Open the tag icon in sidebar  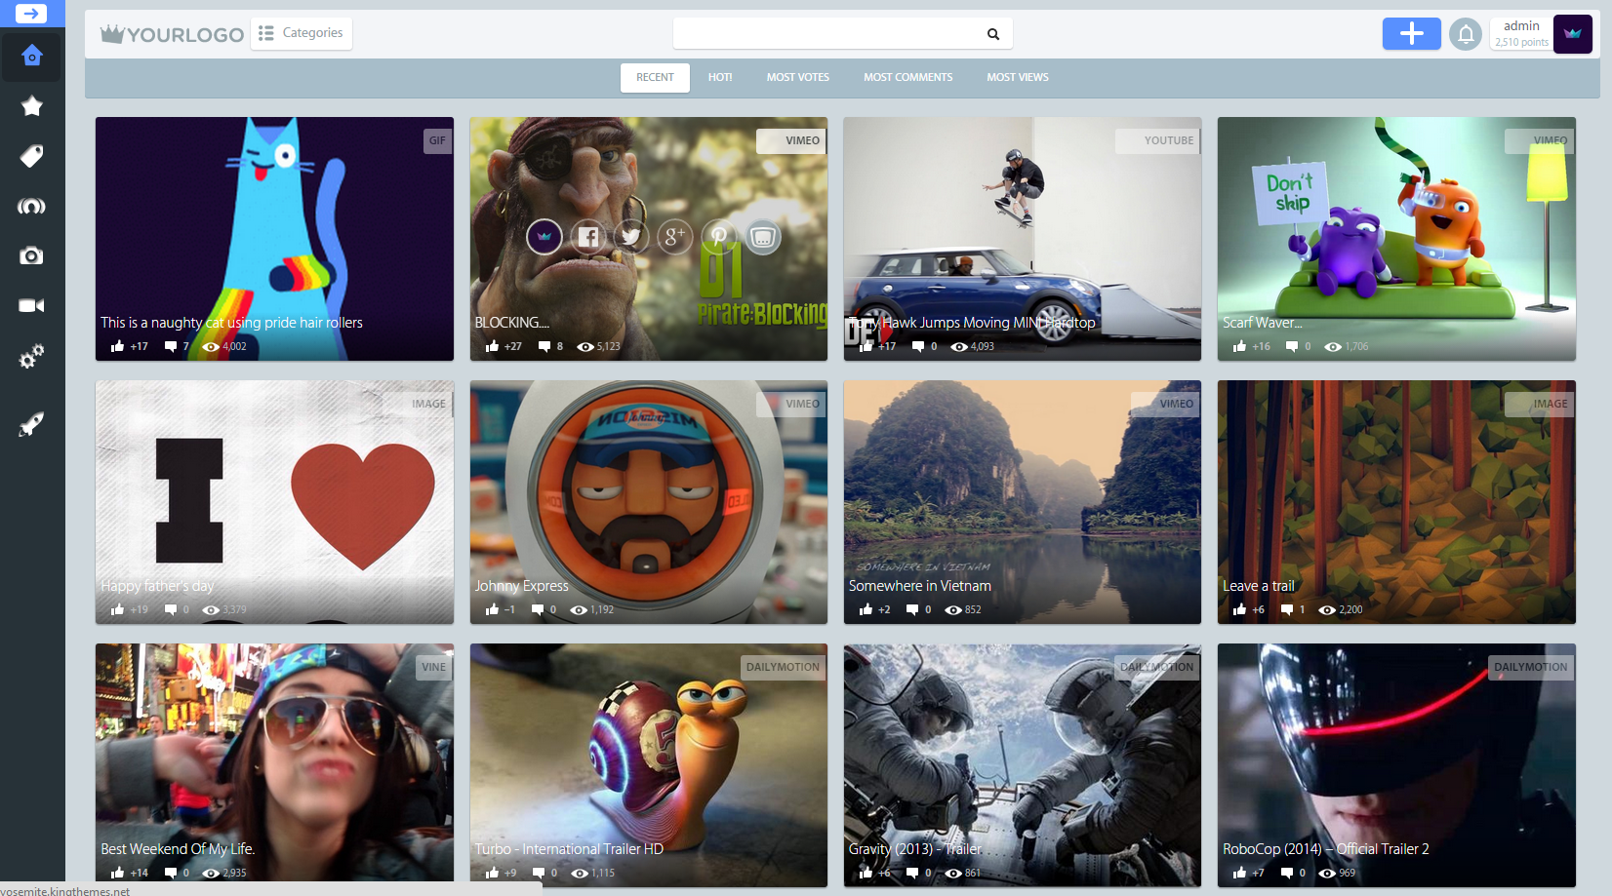tap(31, 156)
